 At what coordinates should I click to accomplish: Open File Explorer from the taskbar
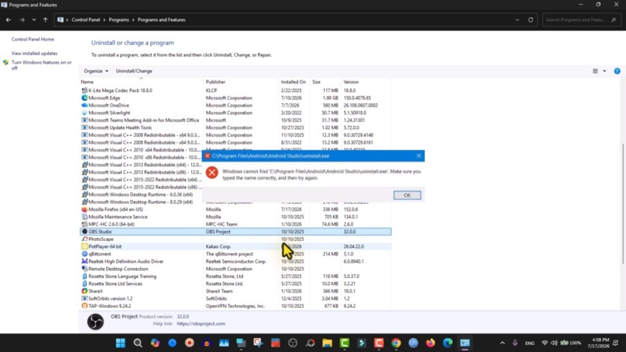(327, 343)
